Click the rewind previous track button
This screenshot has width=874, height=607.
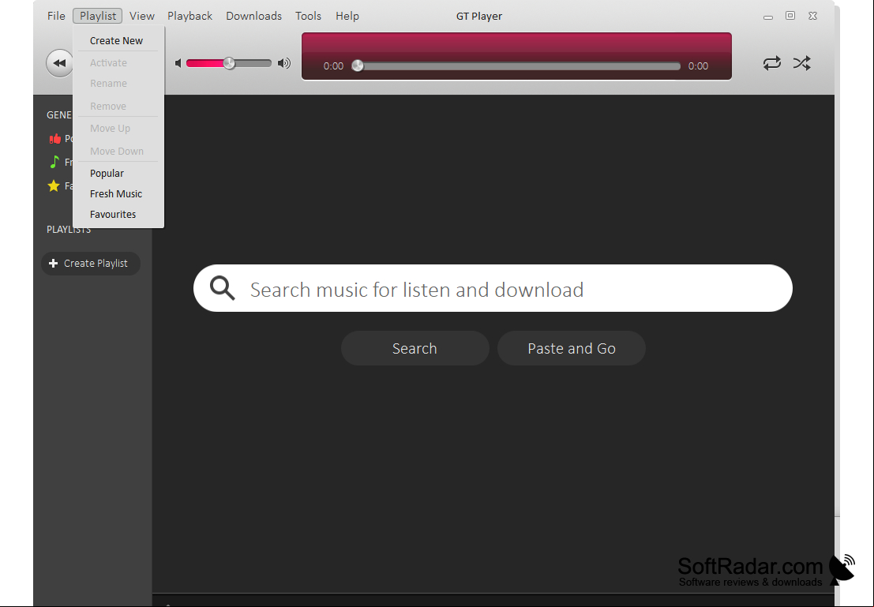(x=59, y=63)
